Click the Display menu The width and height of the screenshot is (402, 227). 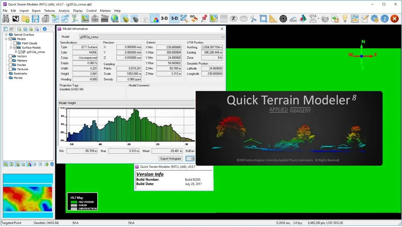[x=78, y=11]
